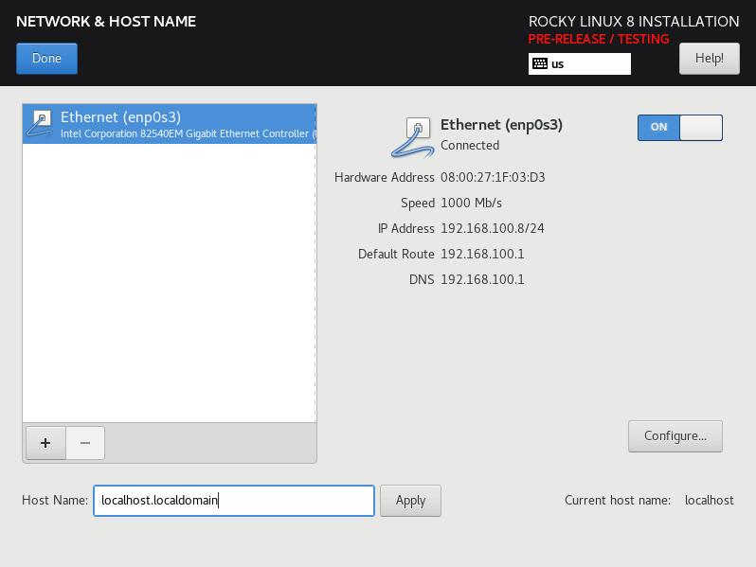This screenshot has width=756, height=567.
Task: Focus the Host Name input field
Action: click(x=234, y=501)
